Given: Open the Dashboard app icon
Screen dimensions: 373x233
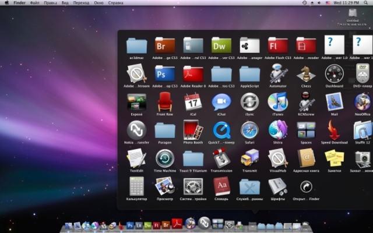Looking at the screenshot, I should pos(334,74).
